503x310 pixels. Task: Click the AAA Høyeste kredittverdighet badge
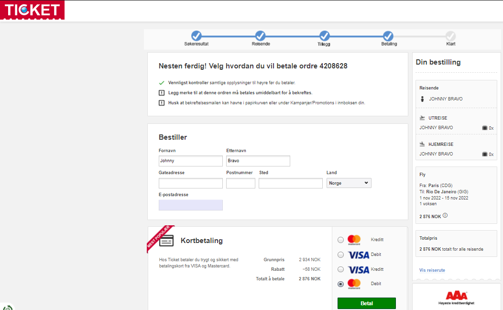coord(457,298)
